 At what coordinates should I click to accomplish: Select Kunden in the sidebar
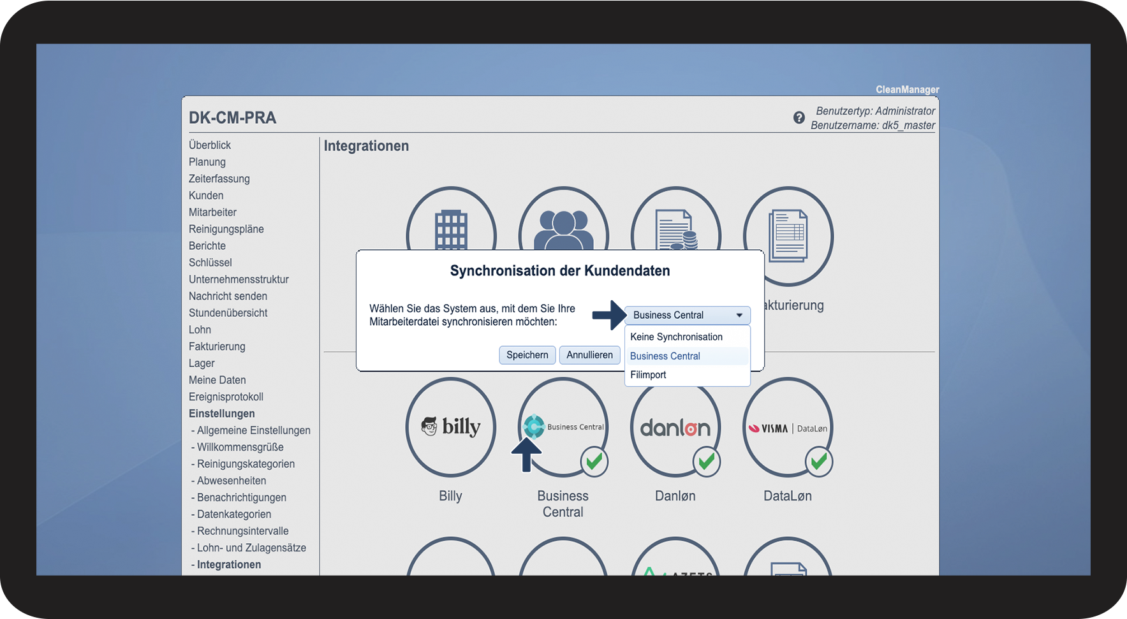click(206, 196)
